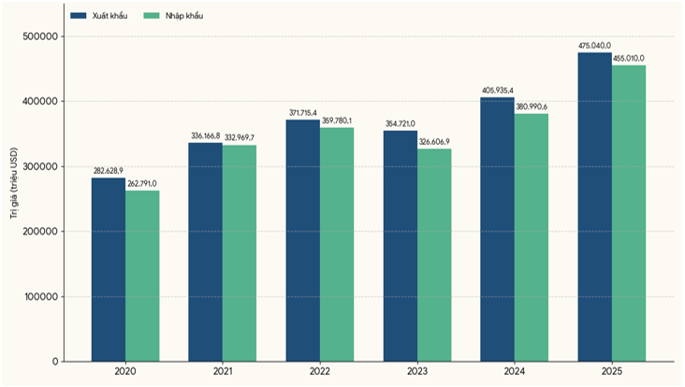The image size is (685, 387).
Task: Select the 2021 x-axis label
Action: (x=223, y=372)
